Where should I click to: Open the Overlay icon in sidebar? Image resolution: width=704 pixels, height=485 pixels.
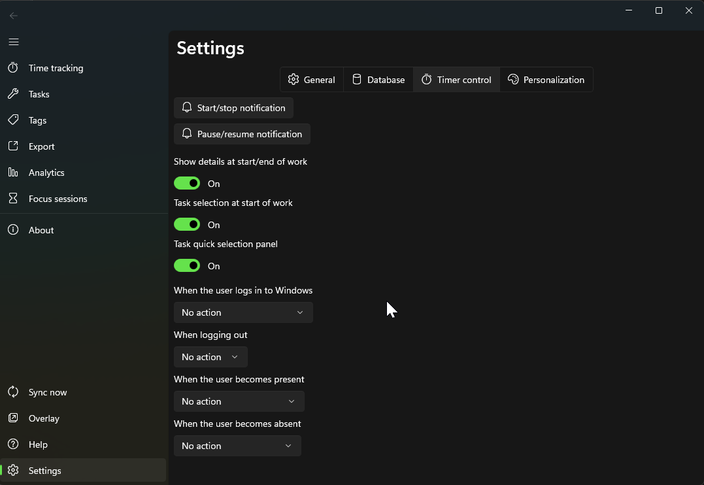pos(13,418)
